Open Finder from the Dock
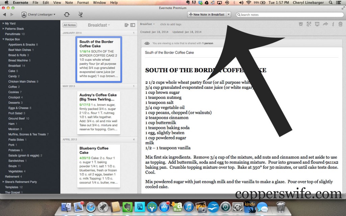 pyautogui.click(x=66, y=207)
